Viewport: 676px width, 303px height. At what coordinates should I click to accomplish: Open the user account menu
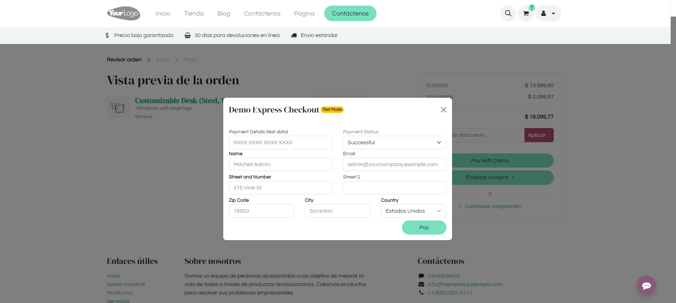(x=548, y=13)
